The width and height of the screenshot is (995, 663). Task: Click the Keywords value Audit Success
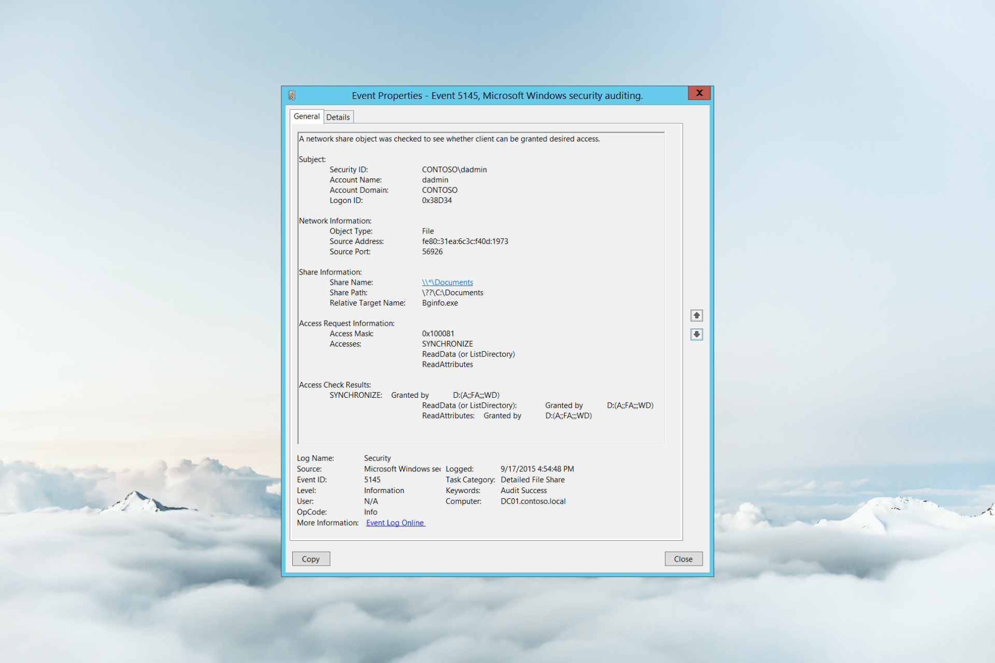523,491
